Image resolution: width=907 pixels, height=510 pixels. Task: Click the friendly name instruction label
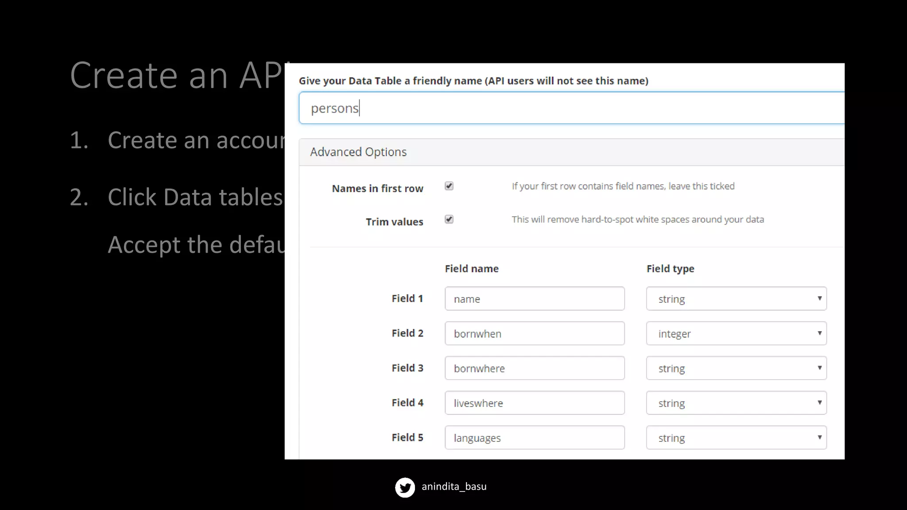point(473,81)
